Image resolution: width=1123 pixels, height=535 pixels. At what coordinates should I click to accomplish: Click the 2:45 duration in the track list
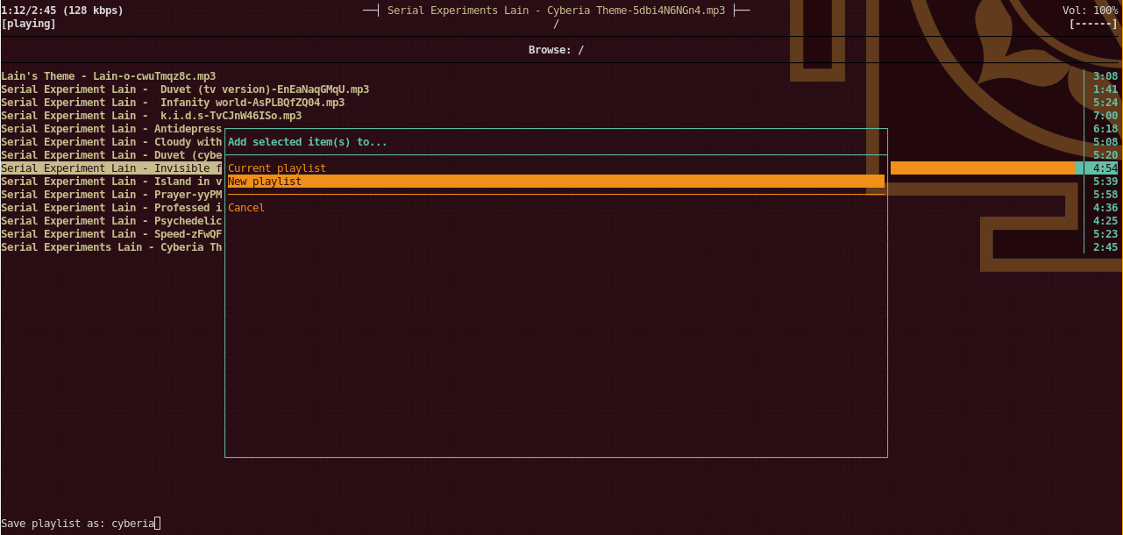pyautogui.click(x=1105, y=247)
